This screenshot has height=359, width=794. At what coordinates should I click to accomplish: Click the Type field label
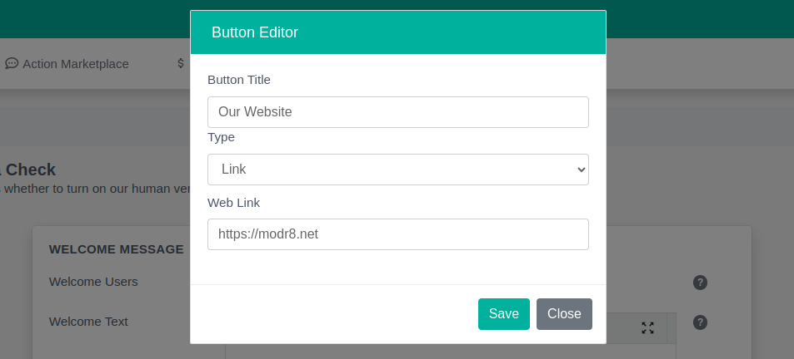(x=221, y=137)
